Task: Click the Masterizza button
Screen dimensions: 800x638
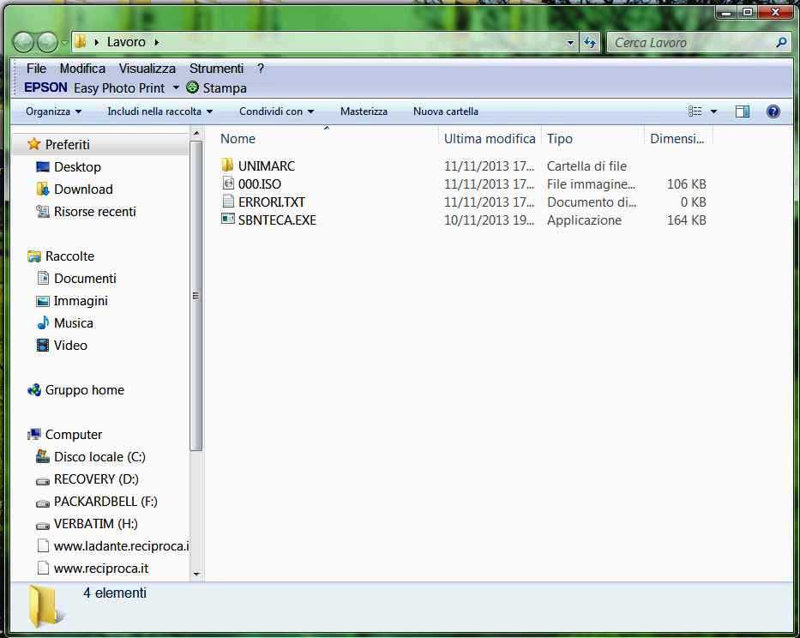Action: [x=364, y=111]
